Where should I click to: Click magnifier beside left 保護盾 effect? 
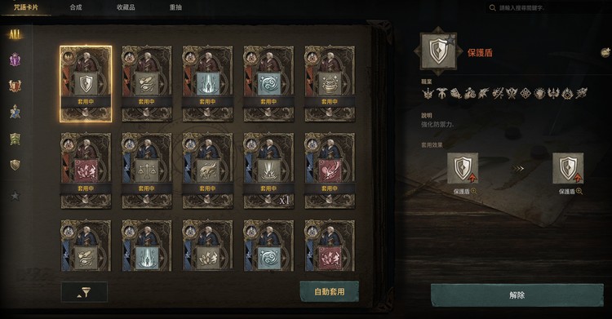[474, 192]
